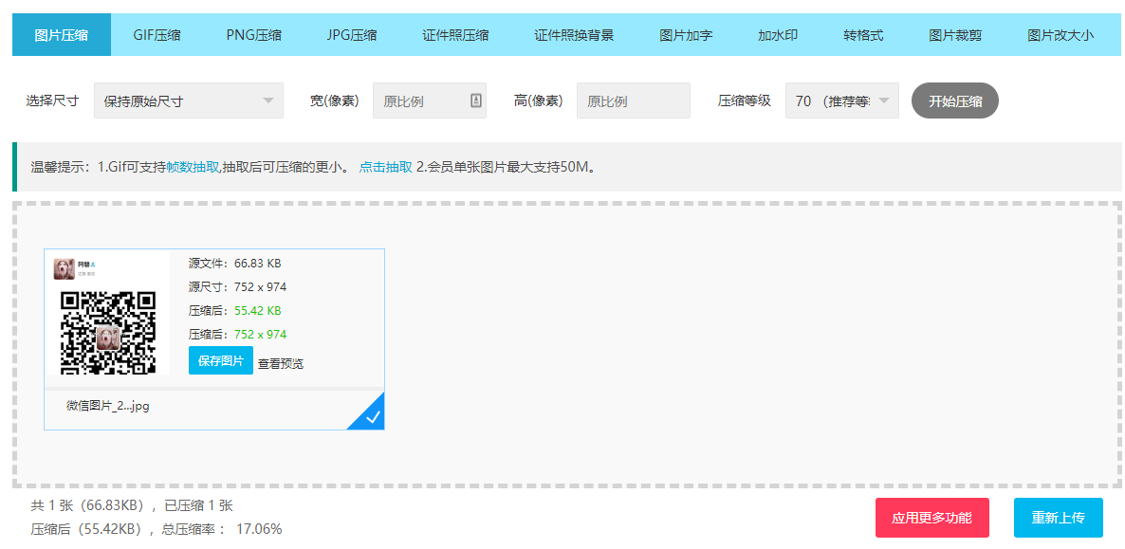Switch to the GIF压缩 tab
The image size is (1125, 549).
(x=157, y=34)
